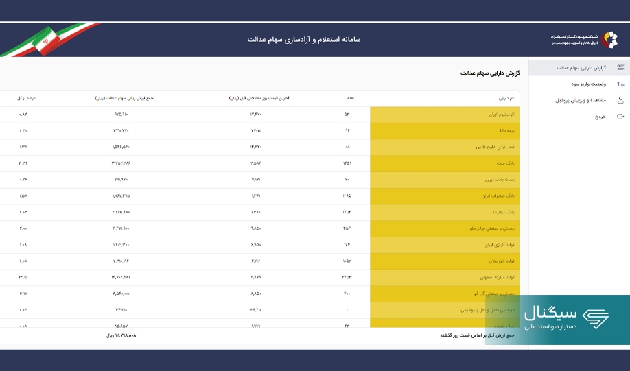Click the سامانه استعلام و آزادسازی سهام عدالت title
Screen dimensions: 630x371
303,40
